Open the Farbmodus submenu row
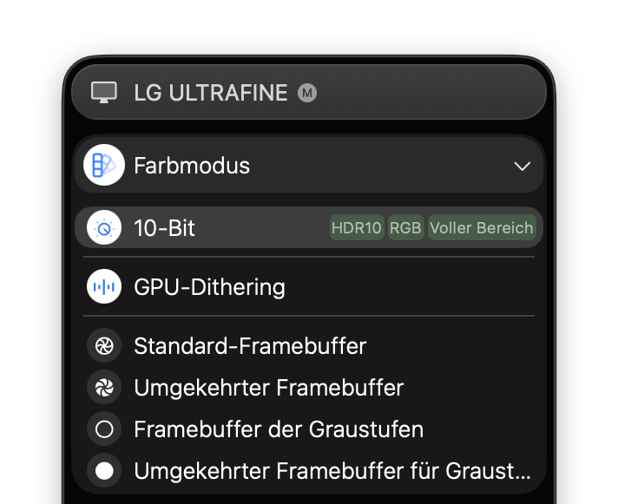Viewport: 618px width, 504px height. point(192,166)
